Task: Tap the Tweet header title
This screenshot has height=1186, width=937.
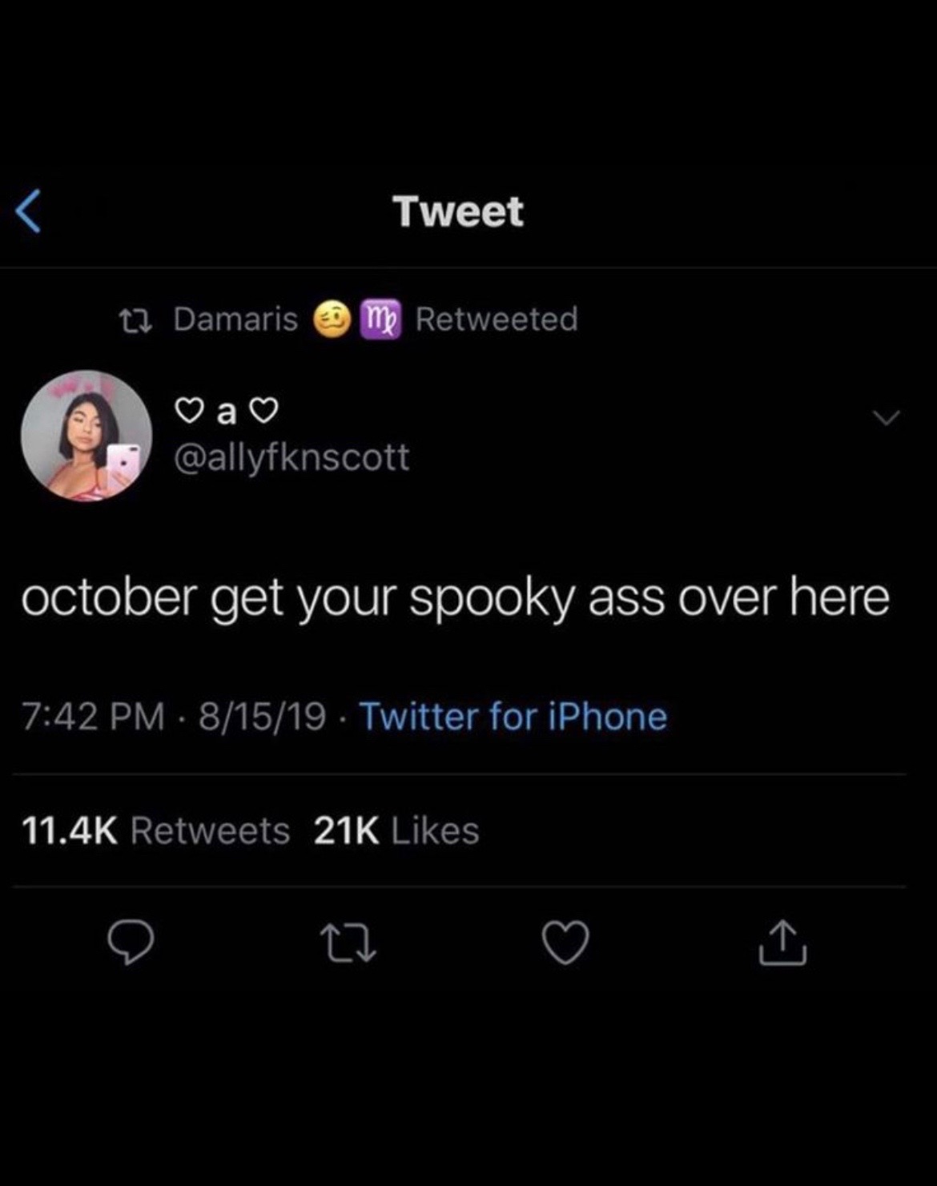Action: [458, 211]
